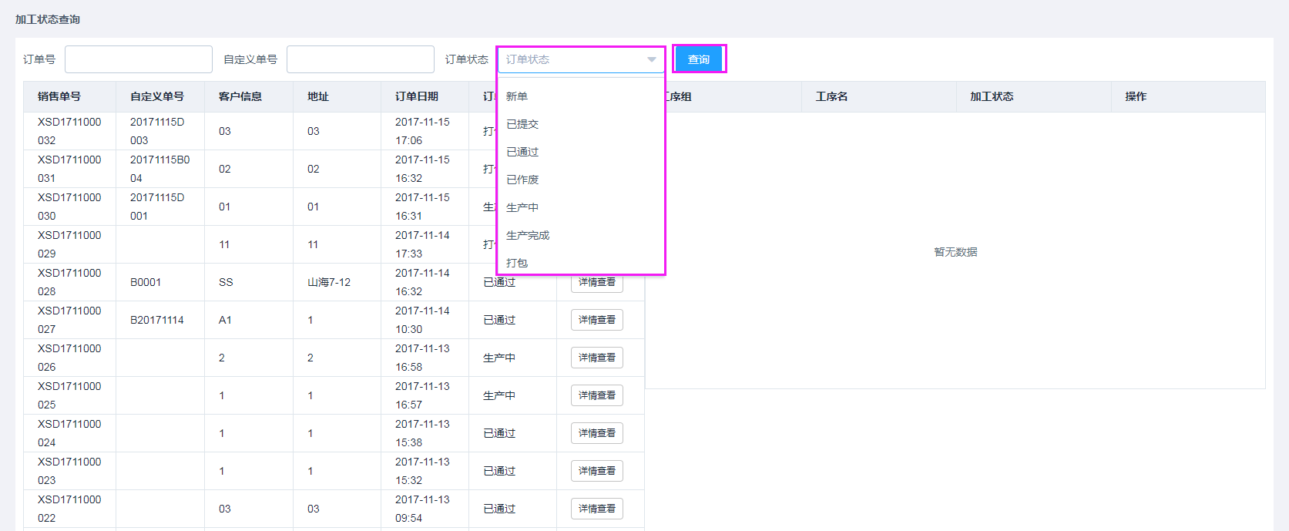The width and height of the screenshot is (1289, 531).
Task: Pick 已作废 from the order status options
Action: 522,180
